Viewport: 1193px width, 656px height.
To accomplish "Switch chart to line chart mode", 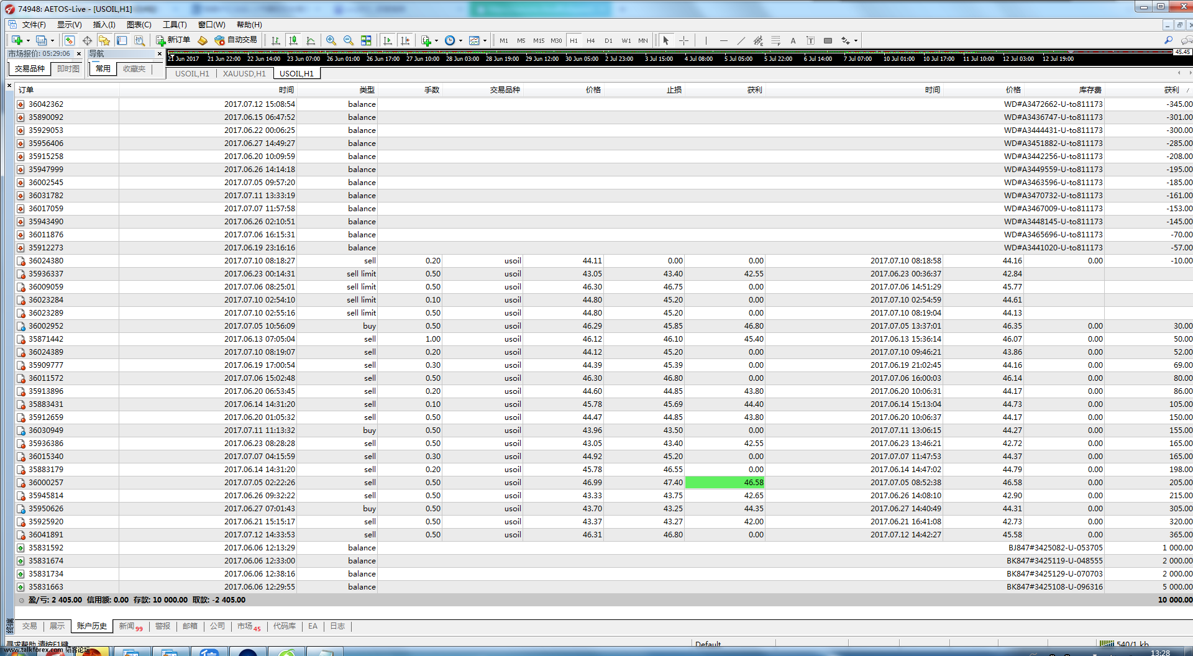I will 311,40.
